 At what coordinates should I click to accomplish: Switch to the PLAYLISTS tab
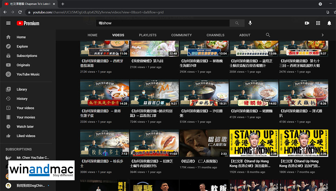[x=148, y=35]
